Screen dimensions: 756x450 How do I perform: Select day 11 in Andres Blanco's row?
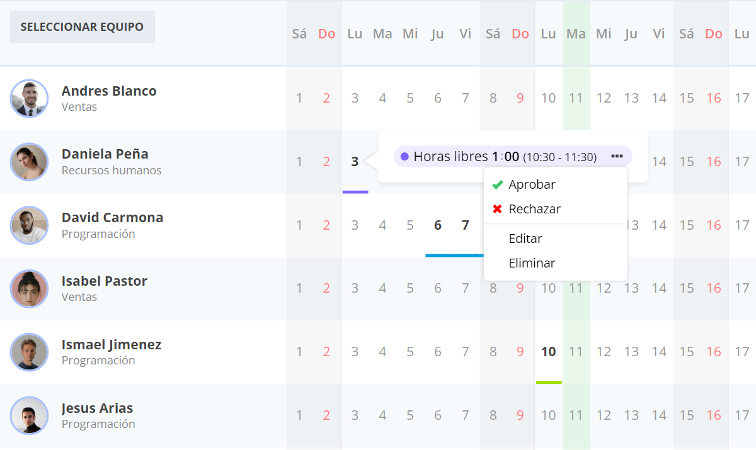click(x=576, y=98)
